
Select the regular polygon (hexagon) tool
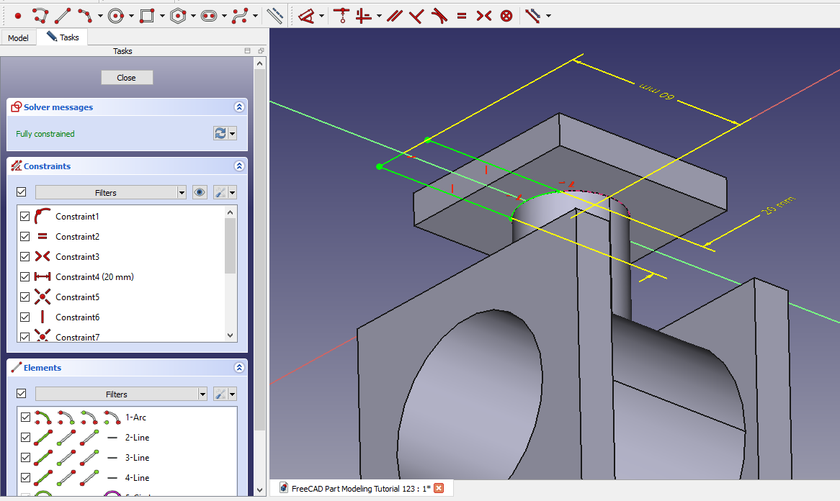click(x=179, y=15)
